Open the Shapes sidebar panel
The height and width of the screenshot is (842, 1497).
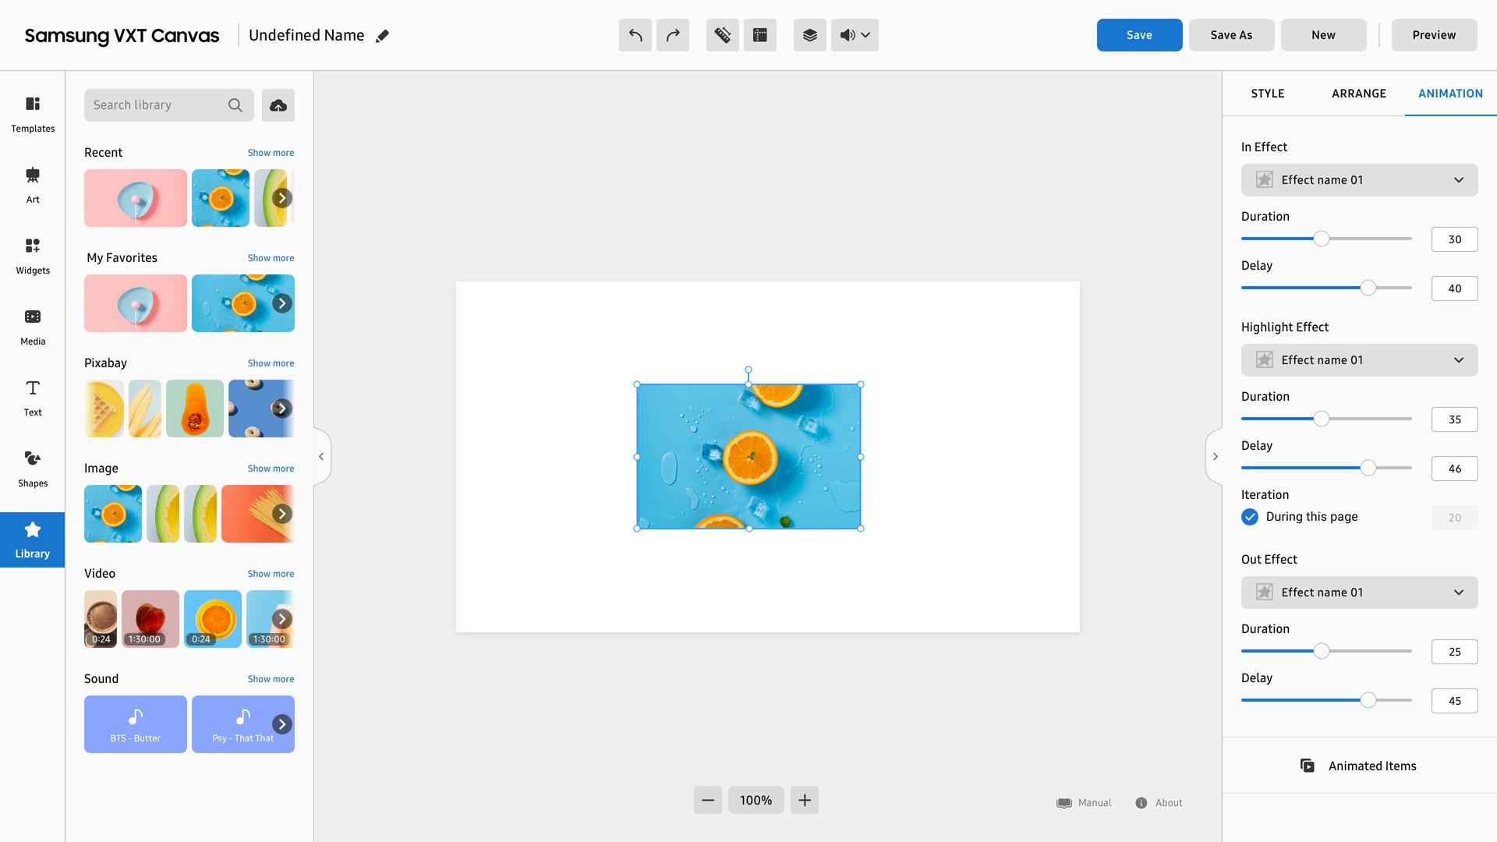(x=33, y=469)
